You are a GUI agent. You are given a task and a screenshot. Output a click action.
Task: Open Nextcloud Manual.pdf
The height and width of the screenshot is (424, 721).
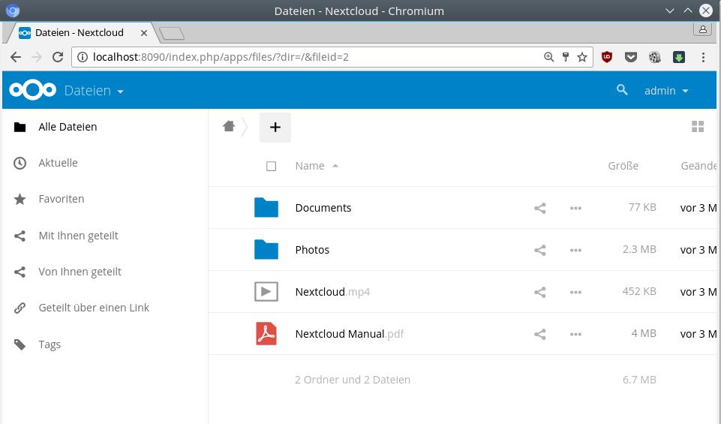350,334
